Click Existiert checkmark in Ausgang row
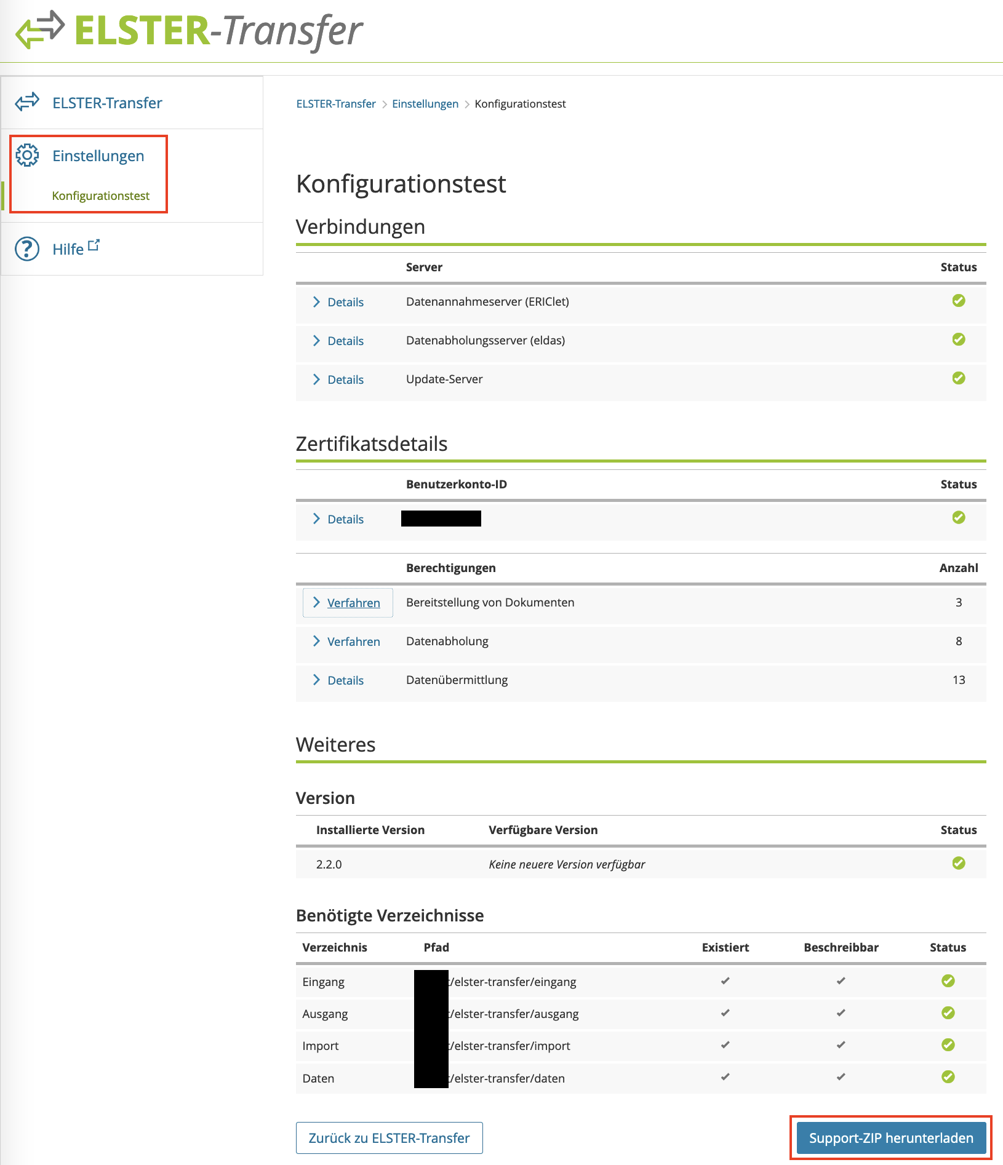Screen dimensions: 1003x1165 725,1013
